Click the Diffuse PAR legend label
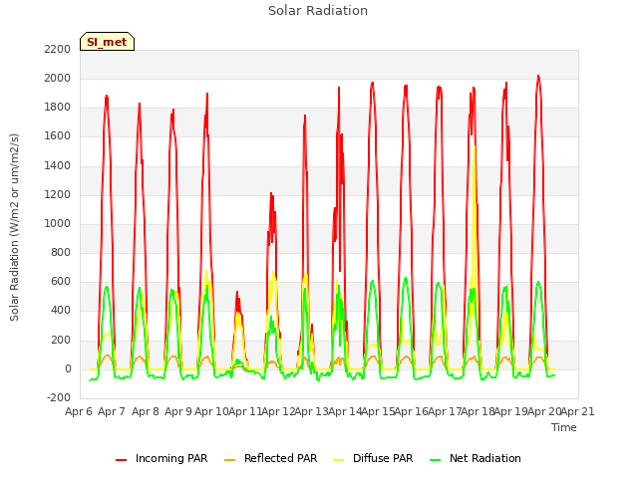This screenshot has width=638, height=478. click(x=383, y=458)
